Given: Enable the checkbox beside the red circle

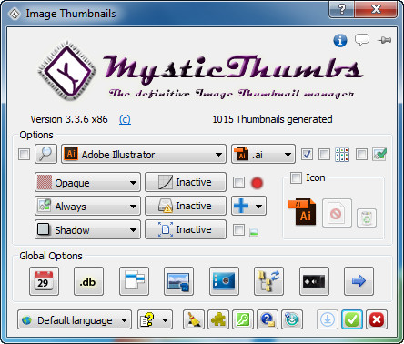Looking at the screenshot, I should pyautogui.click(x=238, y=183).
